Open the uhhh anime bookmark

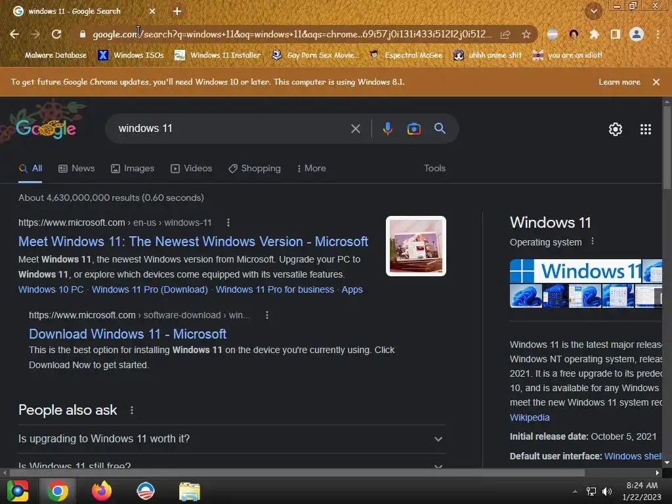point(488,55)
